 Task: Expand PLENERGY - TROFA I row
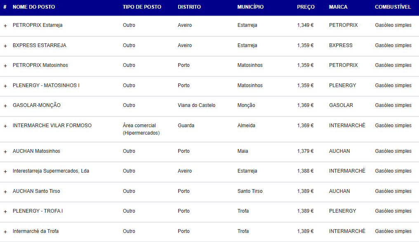coord(5,211)
